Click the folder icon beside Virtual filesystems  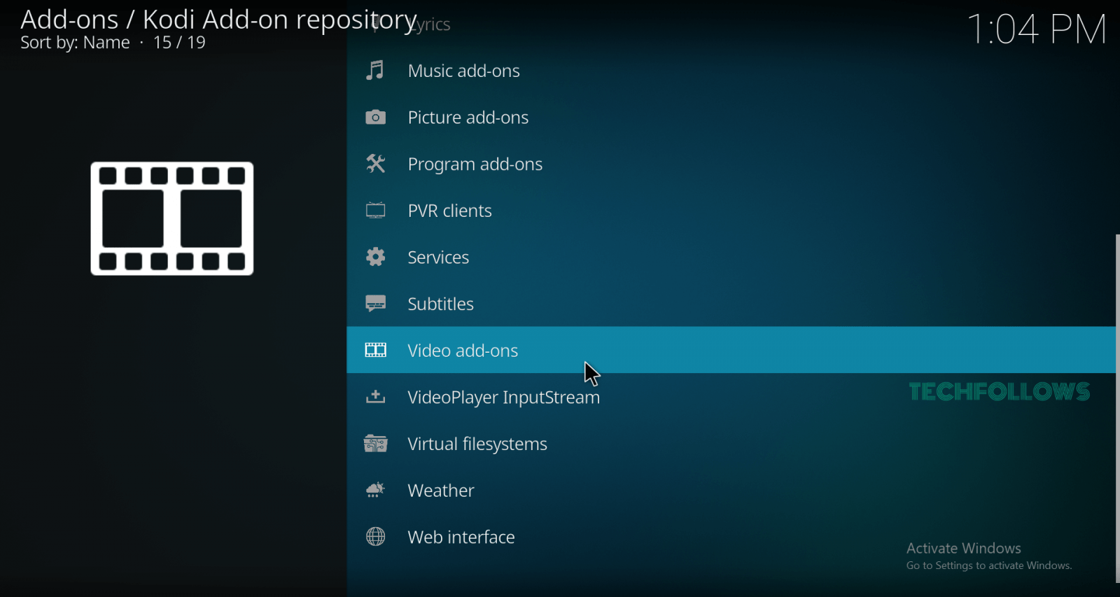click(x=376, y=444)
